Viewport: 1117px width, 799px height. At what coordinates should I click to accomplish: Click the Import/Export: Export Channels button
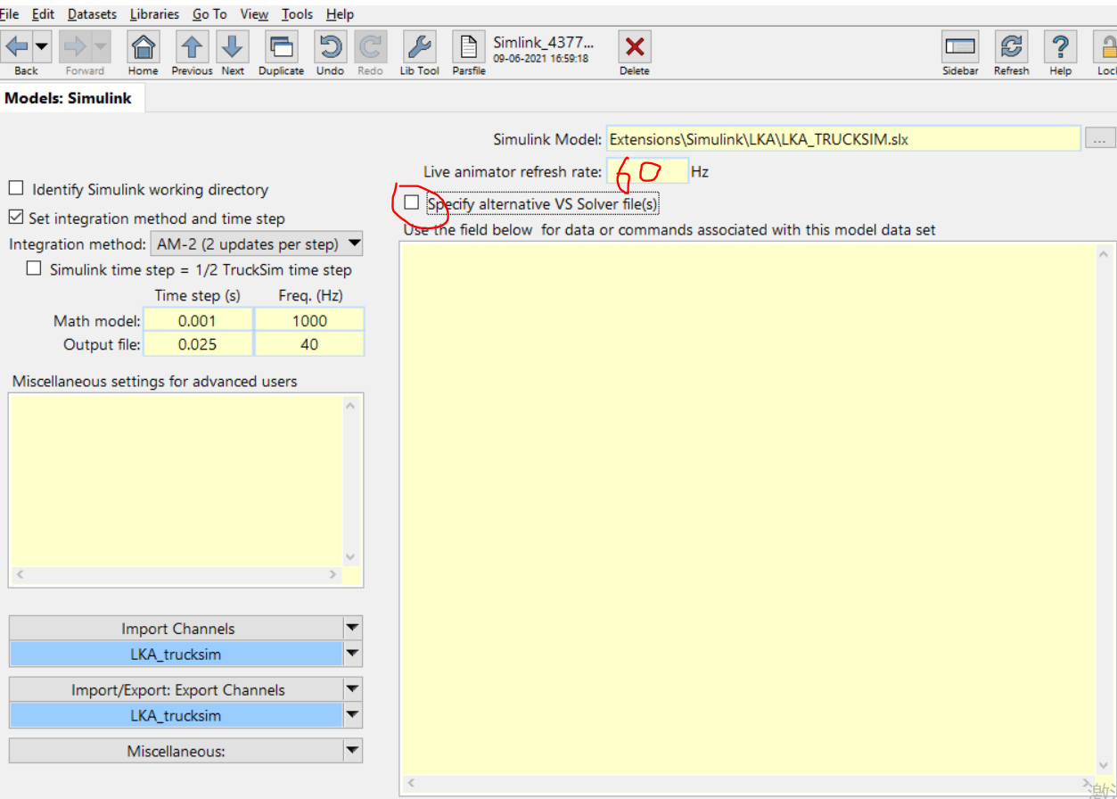coord(177,690)
